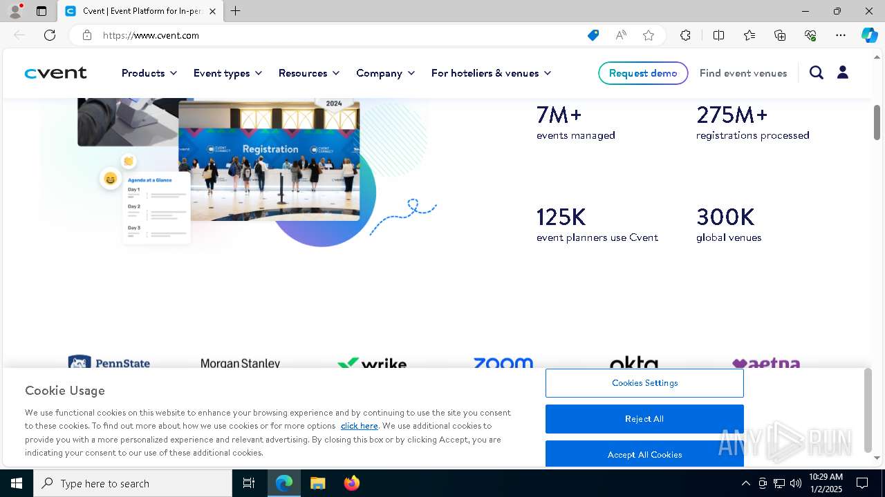
Task: Click the Windows taskbar search box
Action: point(133,483)
